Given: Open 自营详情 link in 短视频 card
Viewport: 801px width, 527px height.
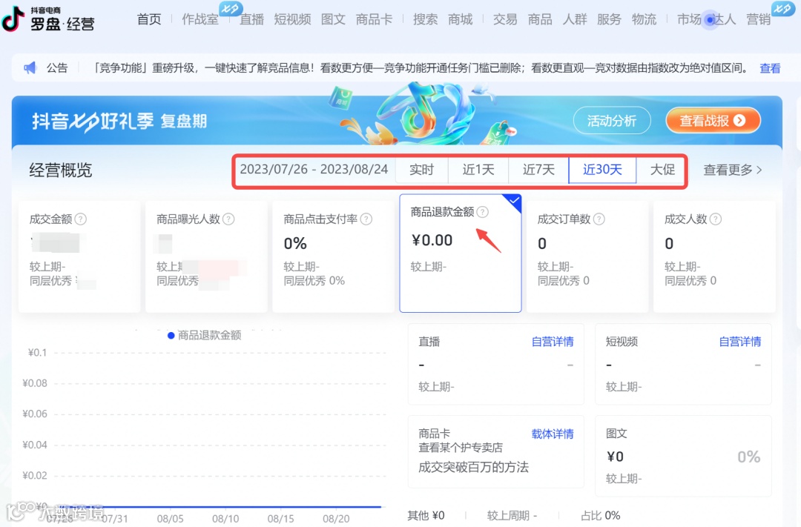Looking at the screenshot, I should click(x=739, y=342).
